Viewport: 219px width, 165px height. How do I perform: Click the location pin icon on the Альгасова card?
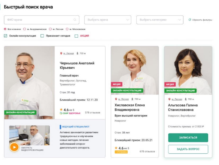pyautogui.click(x=169, y=99)
